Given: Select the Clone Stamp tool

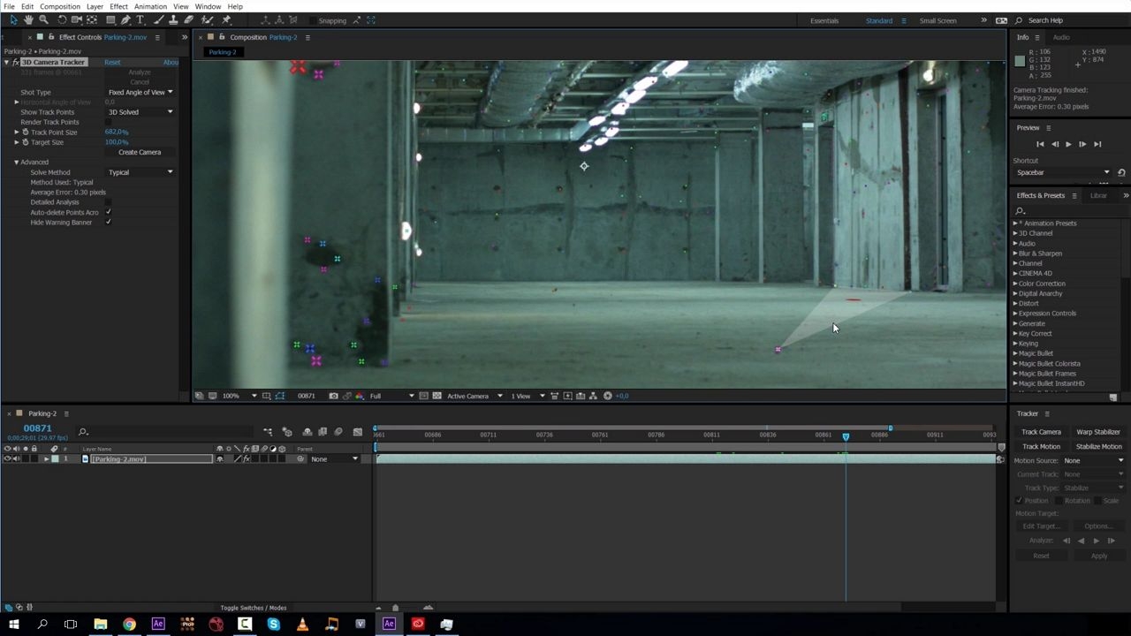Looking at the screenshot, I should click(173, 19).
